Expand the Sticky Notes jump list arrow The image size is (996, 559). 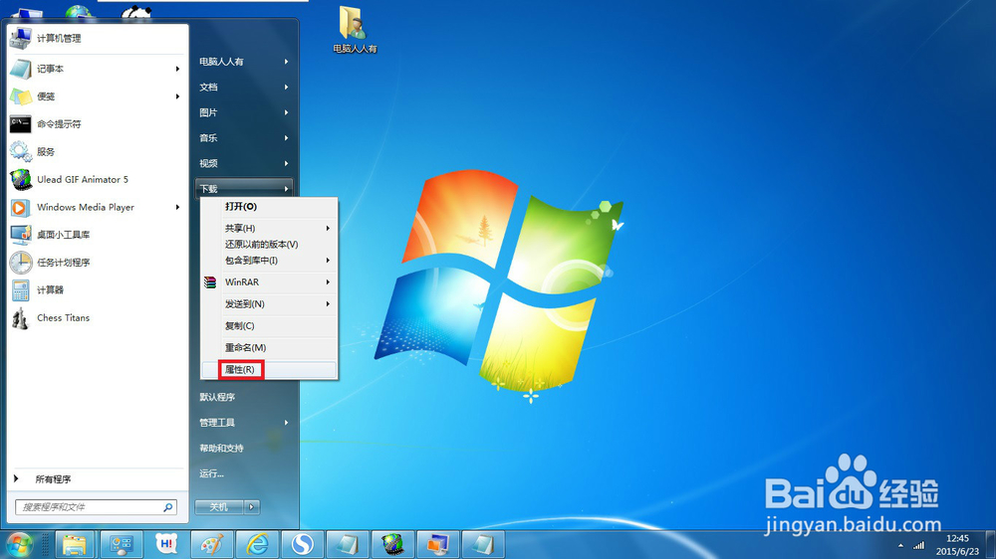[x=178, y=96]
